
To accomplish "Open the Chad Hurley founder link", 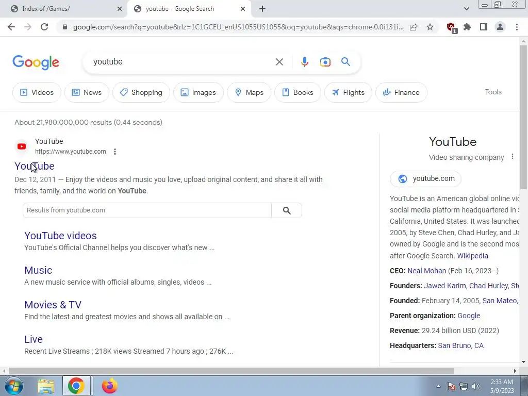I will click(x=489, y=286).
